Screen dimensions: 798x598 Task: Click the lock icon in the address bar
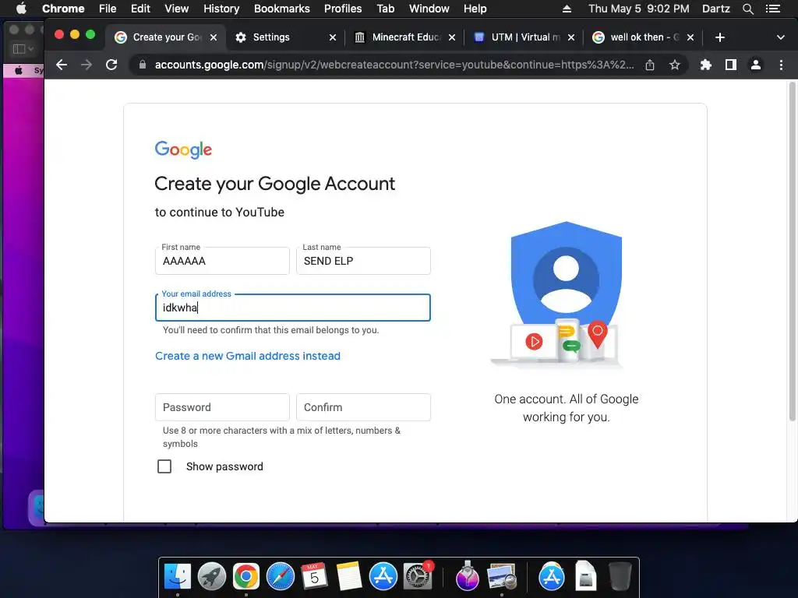coord(143,65)
